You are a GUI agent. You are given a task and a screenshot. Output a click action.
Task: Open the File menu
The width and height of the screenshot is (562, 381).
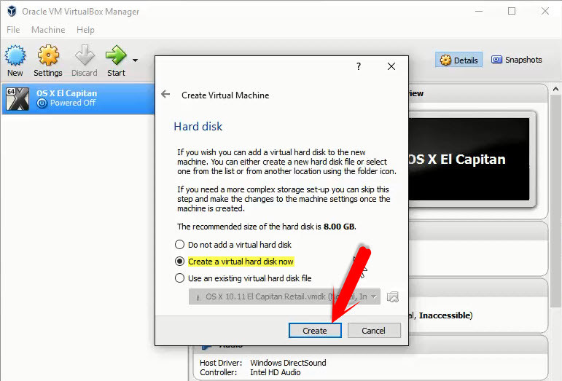point(13,30)
